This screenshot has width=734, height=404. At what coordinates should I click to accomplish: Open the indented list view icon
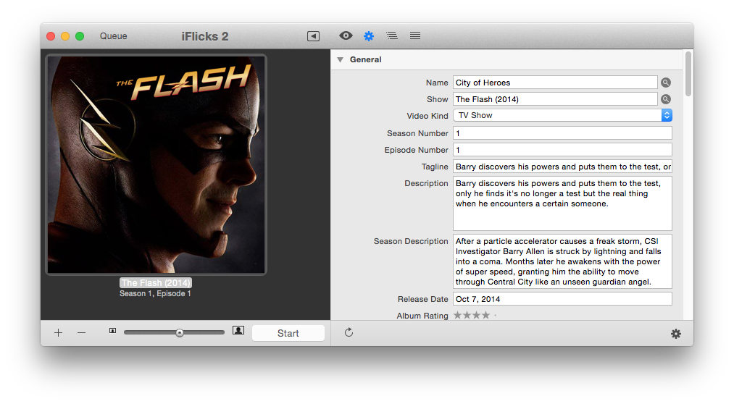coord(392,35)
